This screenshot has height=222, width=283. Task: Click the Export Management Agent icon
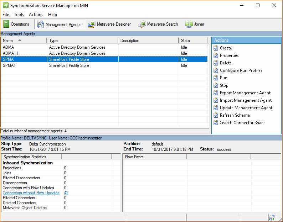click(216, 93)
